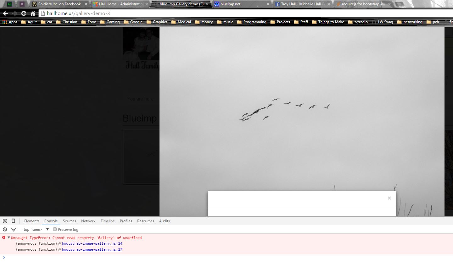The height and width of the screenshot is (266, 453).
Task: Select the AE pinned browser tab
Action: (10, 4)
